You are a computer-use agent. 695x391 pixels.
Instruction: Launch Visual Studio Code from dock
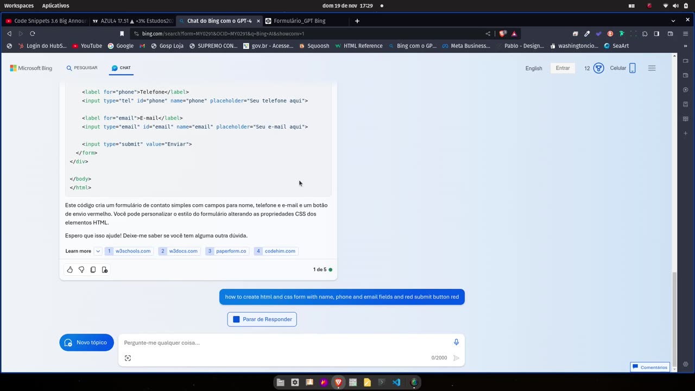[x=396, y=382]
